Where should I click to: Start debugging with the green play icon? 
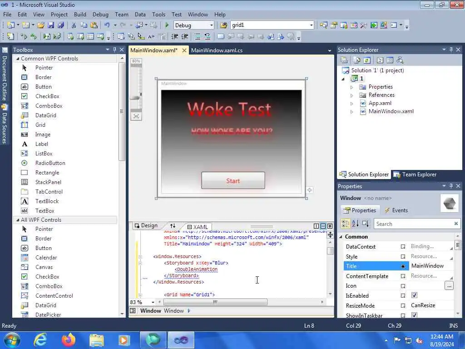[x=167, y=25]
